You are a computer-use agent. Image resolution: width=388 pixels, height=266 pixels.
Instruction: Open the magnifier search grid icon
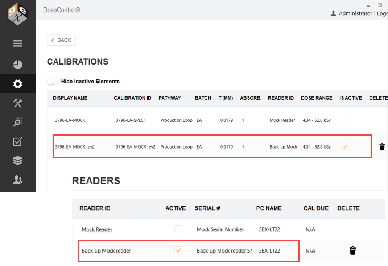click(17, 122)
